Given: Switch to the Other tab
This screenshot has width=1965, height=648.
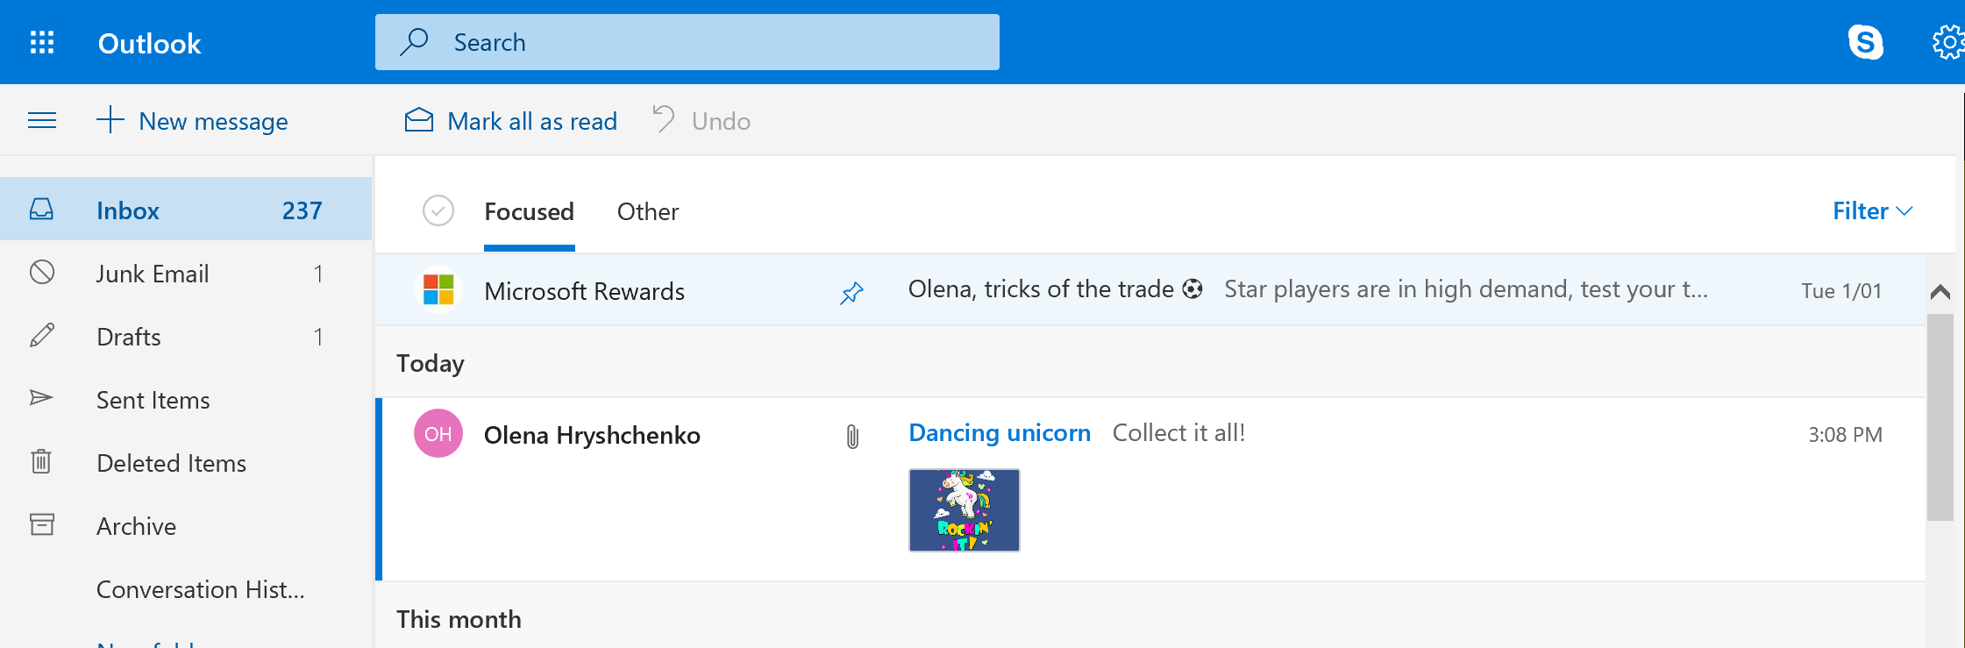Looking at the screenshot, I should pos(647,211).
